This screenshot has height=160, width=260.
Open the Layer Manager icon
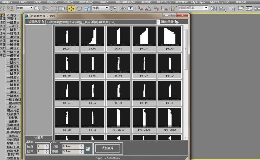[232, 8]
